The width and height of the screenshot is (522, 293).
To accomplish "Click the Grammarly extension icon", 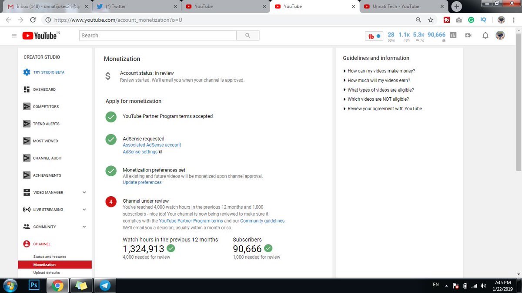I will 471,20.
